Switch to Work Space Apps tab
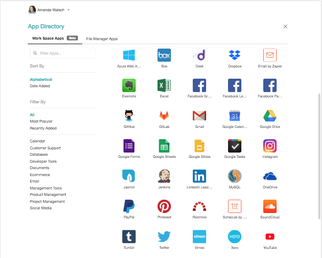 55,39
